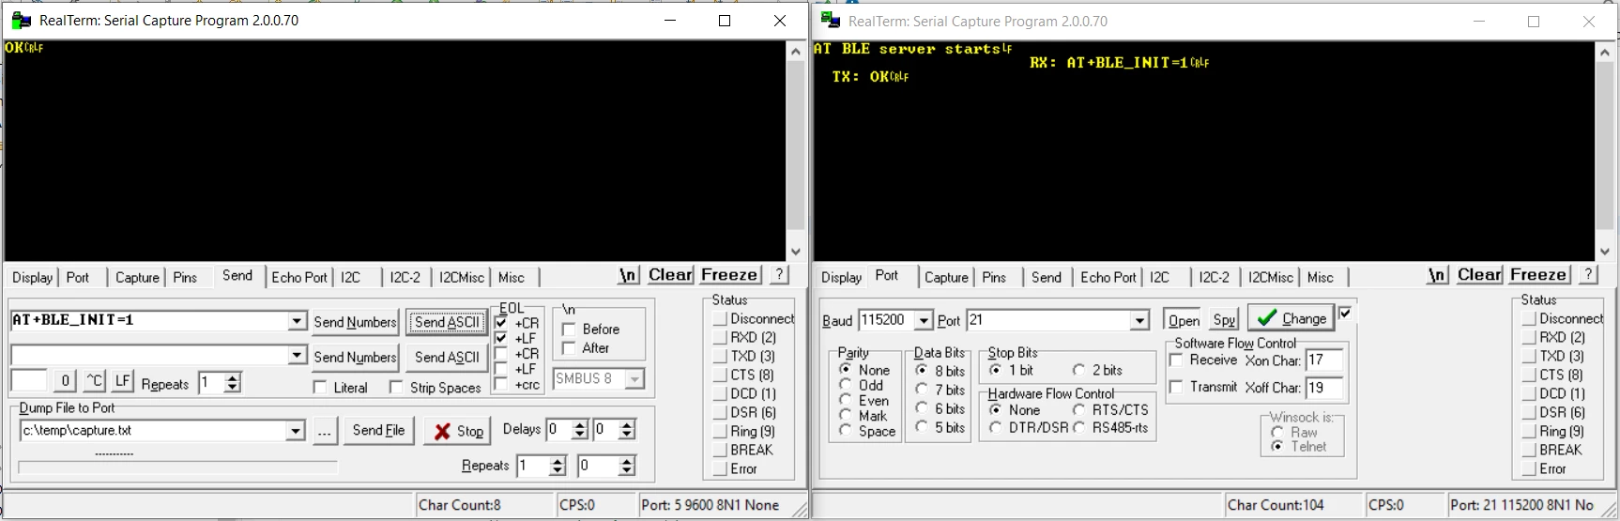Select 7 bits data bits option

pyautogui.click(x=922, y=390)
